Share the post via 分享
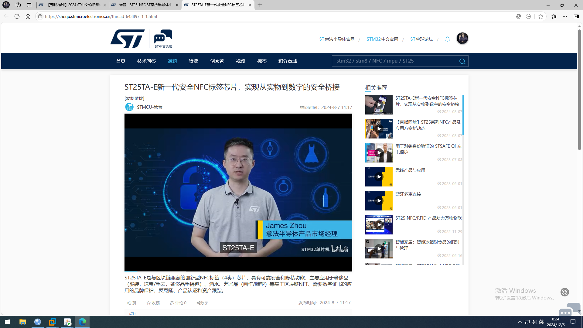The height and width of the screenshot is (328, 583). [x=203, y=303]
